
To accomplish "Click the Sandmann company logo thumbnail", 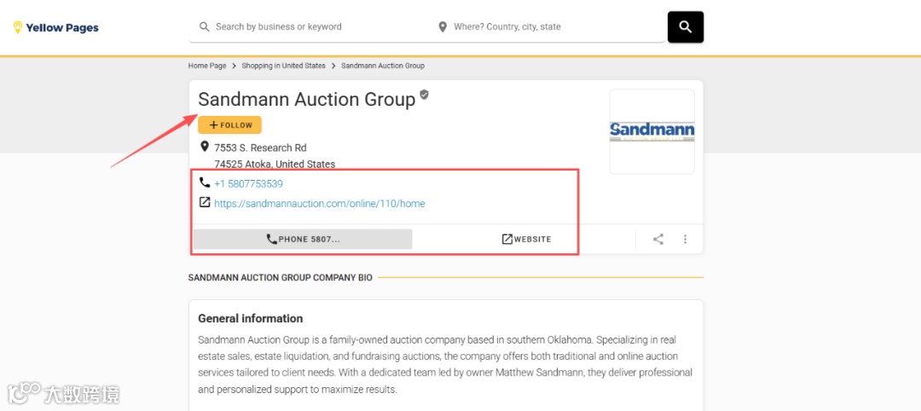I will (652, 131).
